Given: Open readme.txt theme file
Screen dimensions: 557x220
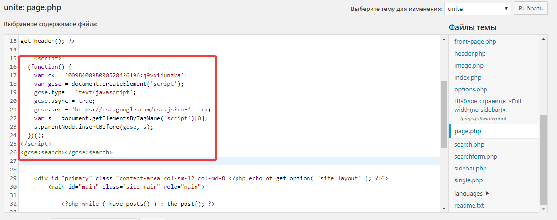Looking at the screenshot, I should point(469,205).
